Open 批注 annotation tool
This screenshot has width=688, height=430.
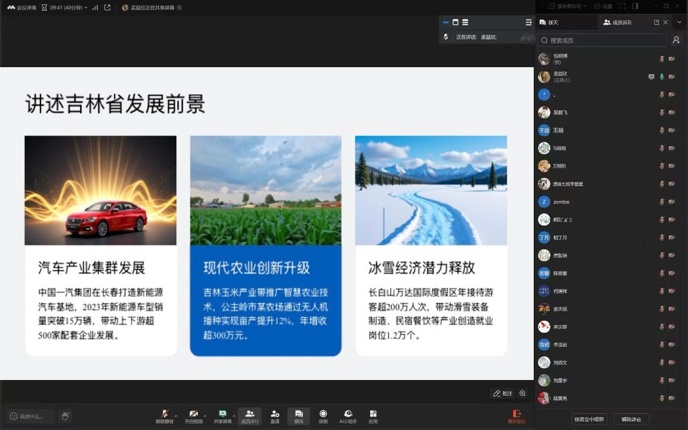click(x=503, y=393)
